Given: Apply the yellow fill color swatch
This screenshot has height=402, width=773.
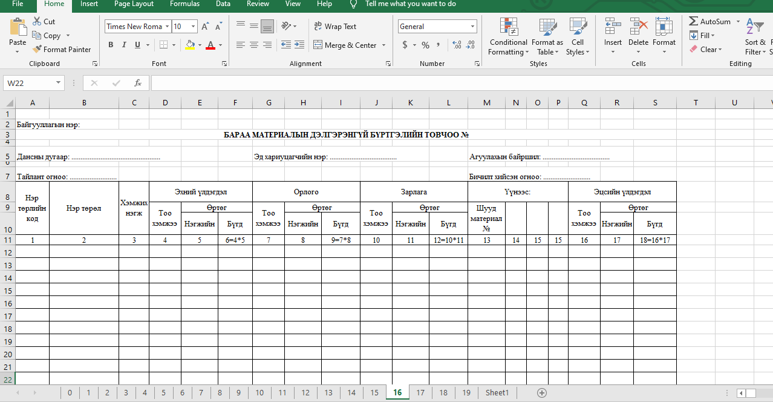Looking at the screenshot, I should coord(191,45).
